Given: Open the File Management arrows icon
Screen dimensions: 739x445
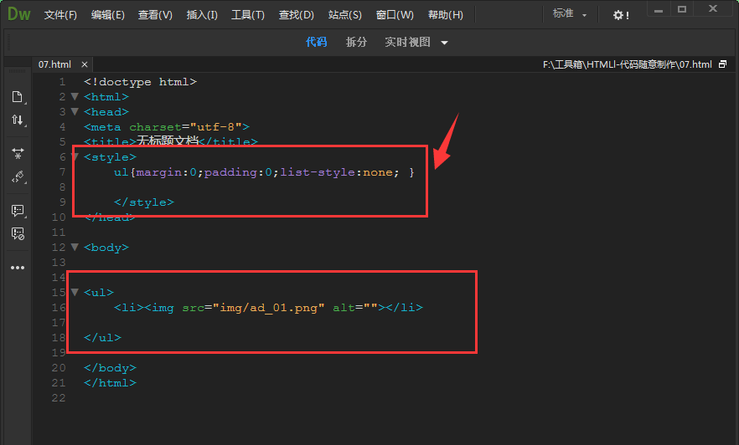Looking at the screenshot, I should (17, 120).
